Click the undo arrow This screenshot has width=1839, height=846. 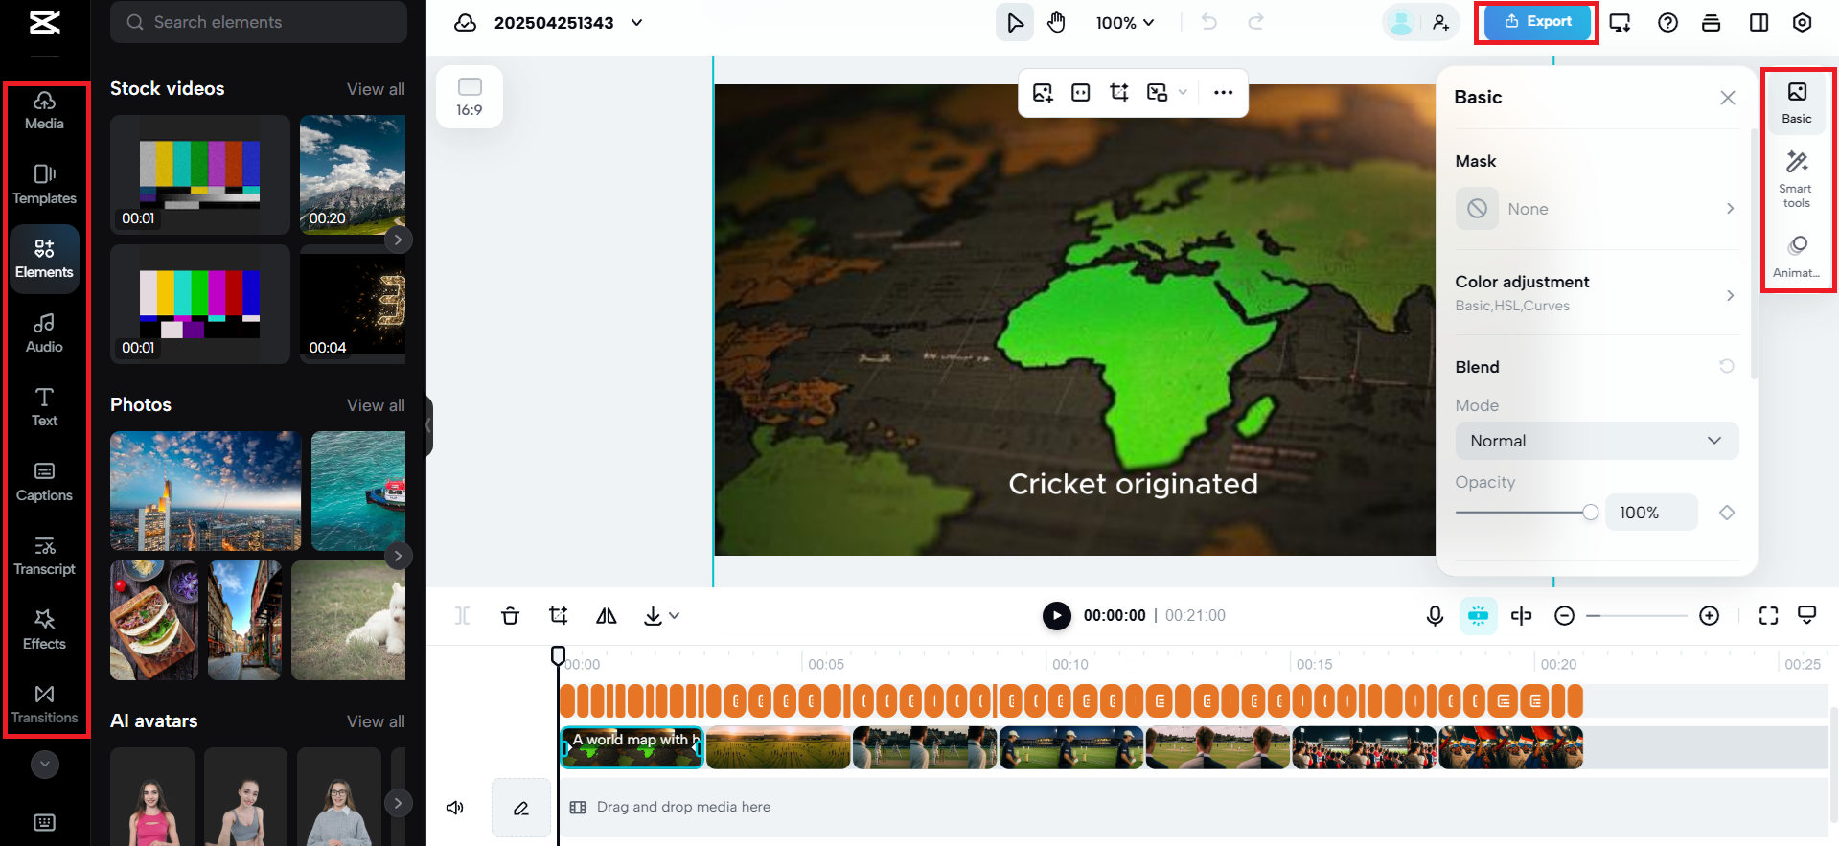coord(1209,22)
